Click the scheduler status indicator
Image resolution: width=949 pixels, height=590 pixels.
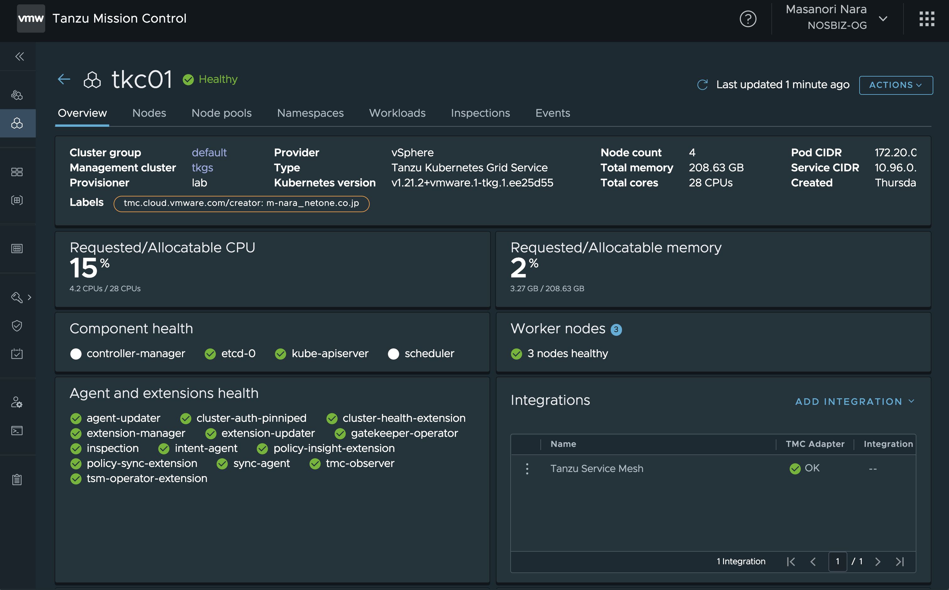[393, 354]
